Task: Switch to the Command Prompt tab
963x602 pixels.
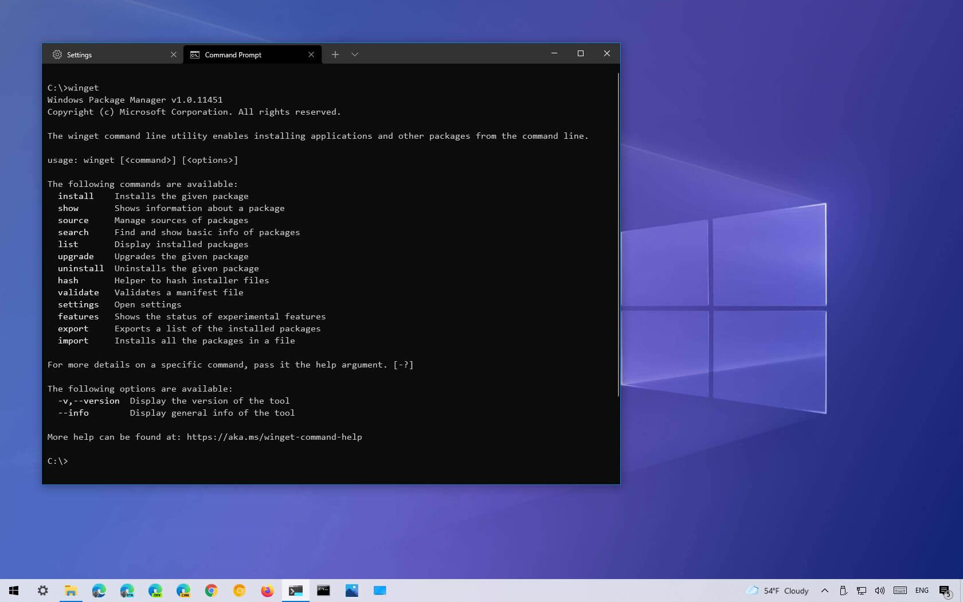Action: click(x=232, y=54)
